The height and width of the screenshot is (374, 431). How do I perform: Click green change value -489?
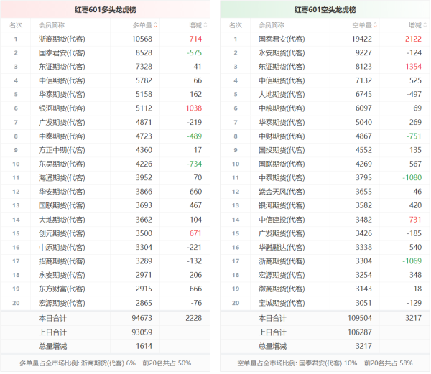tap(195, 136)
